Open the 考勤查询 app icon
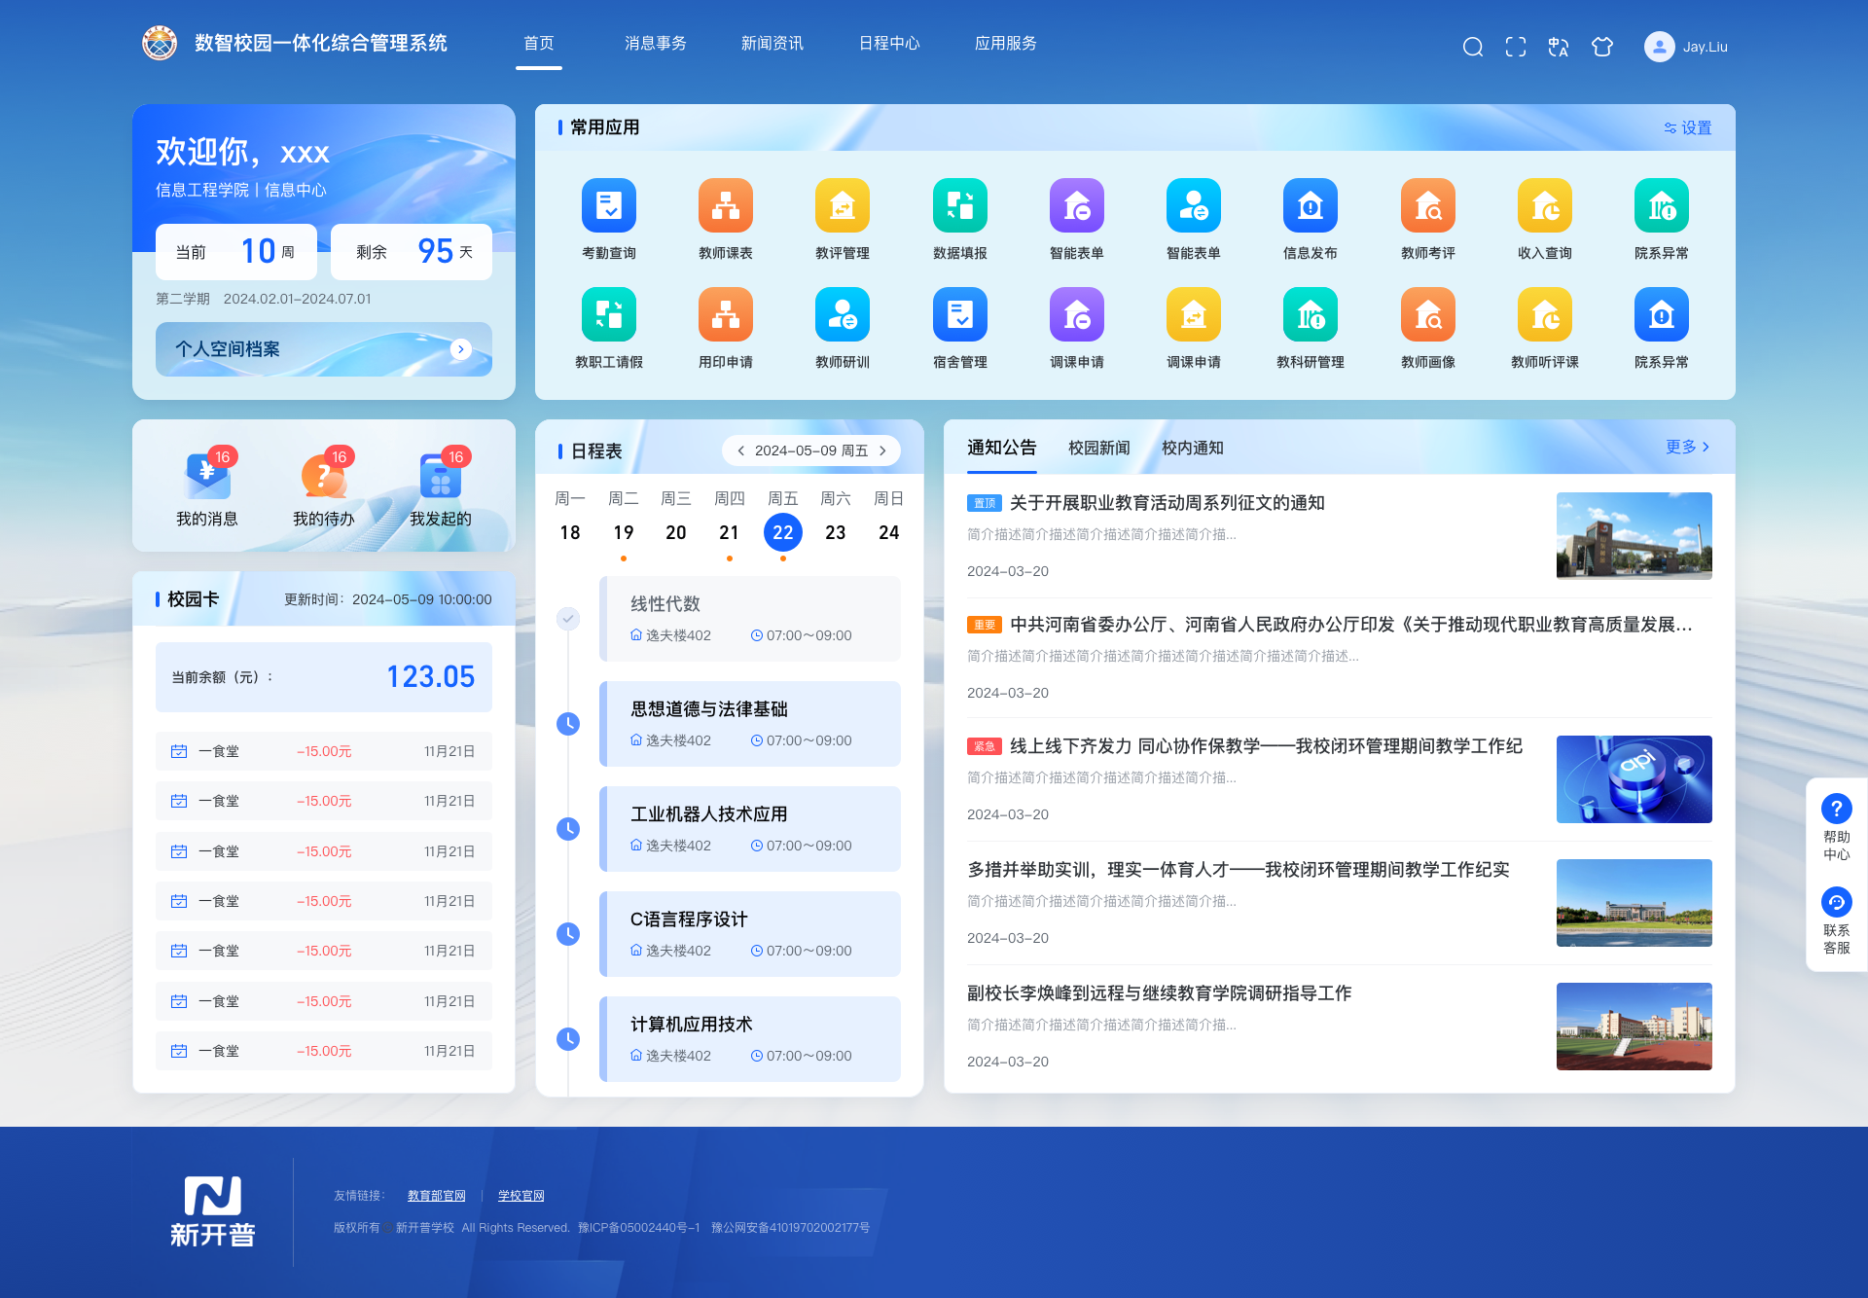 (608, 206)
